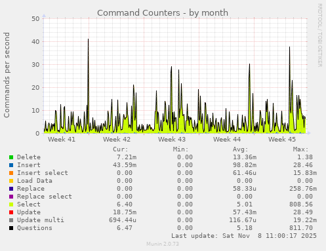Click the Update multi current value 694.44u
Screen dimensions: 326x251
[x=123, y=220]
